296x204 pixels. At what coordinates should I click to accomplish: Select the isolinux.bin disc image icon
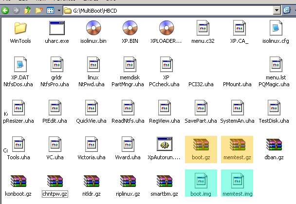tap(93, 28)
